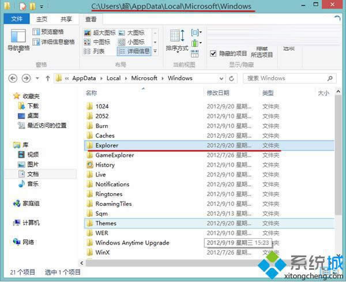The height and width of the screenshot is (282, 346).
Task: Open the group by dropdown in current view
Action: 196,33
